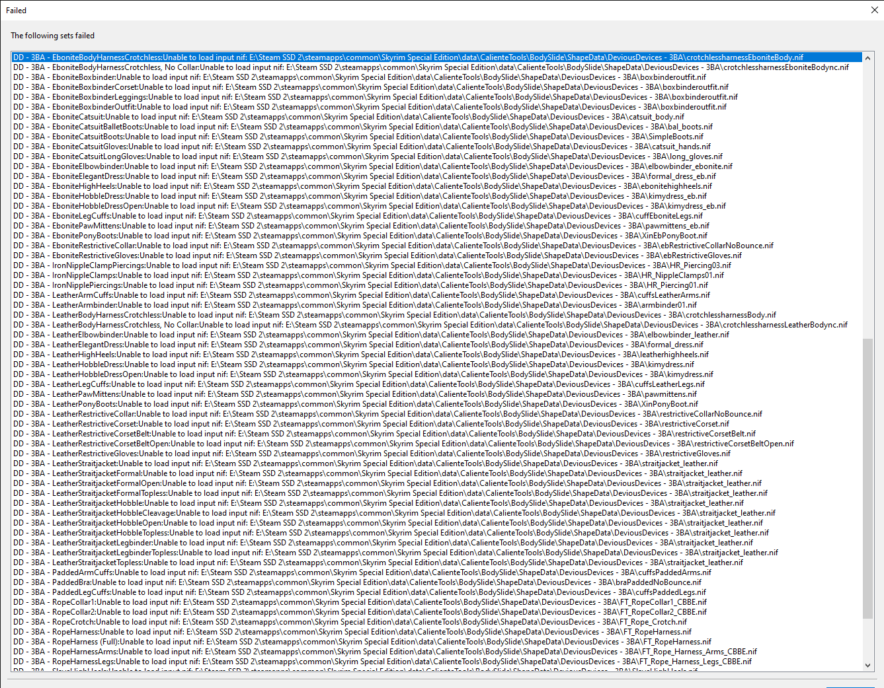Select the EboniteBoxbinderCorset failed set row
This screenshot has height=688, width=884.
[x=437, y=87]
